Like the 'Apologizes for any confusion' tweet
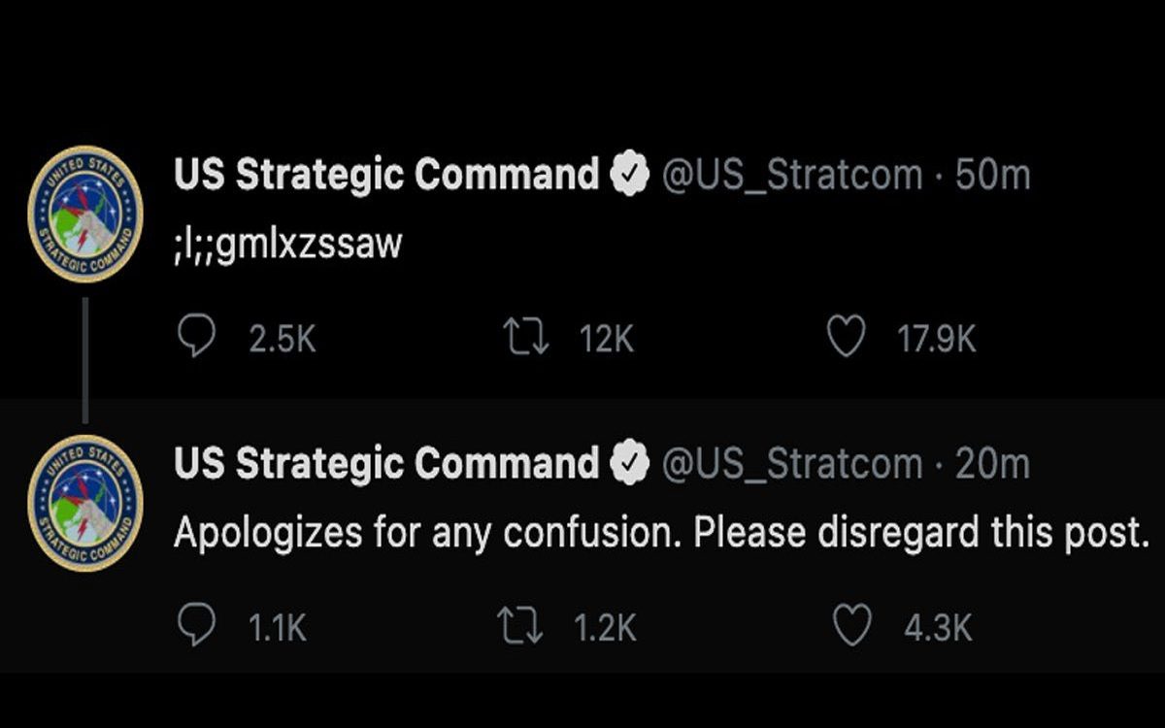This screenshot has width=1165, height=728. (852, 627)
